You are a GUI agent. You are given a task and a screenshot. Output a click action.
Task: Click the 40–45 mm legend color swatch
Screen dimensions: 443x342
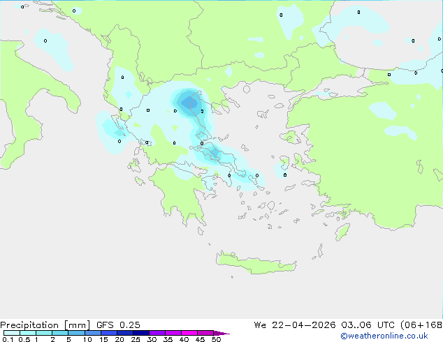tap(189, 333)
